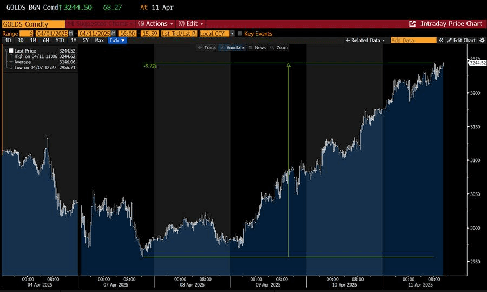
Task: Expand the Local CCY currency dropdown
Action: [x=216, y=34]
